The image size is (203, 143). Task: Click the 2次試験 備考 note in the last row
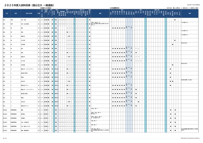tap(189, 129)
